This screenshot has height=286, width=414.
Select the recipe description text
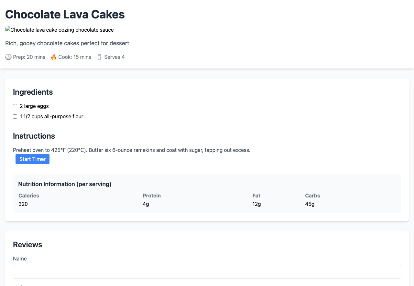click(67, 43)
